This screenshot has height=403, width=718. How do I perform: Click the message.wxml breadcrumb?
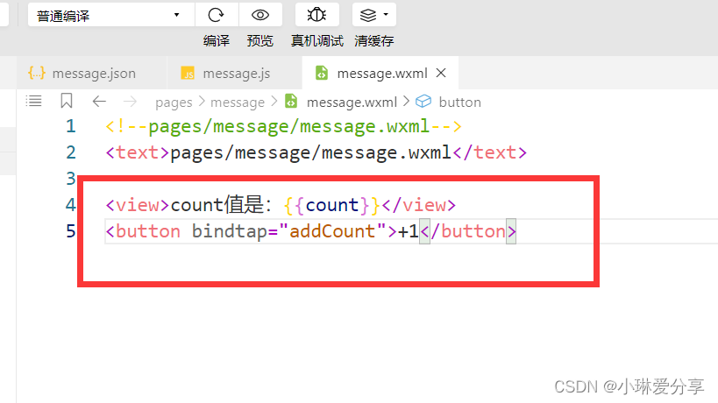[x=352, y=103]
